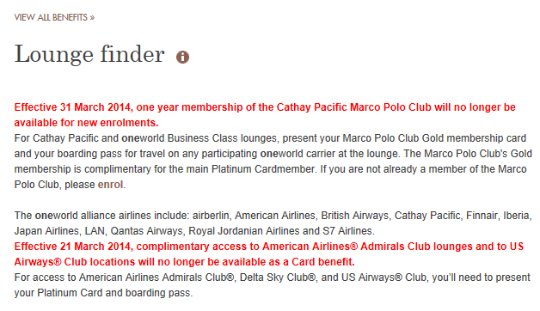Click the Lounge finder heading
Screen dimensions: 540x311
click(89, 54)
